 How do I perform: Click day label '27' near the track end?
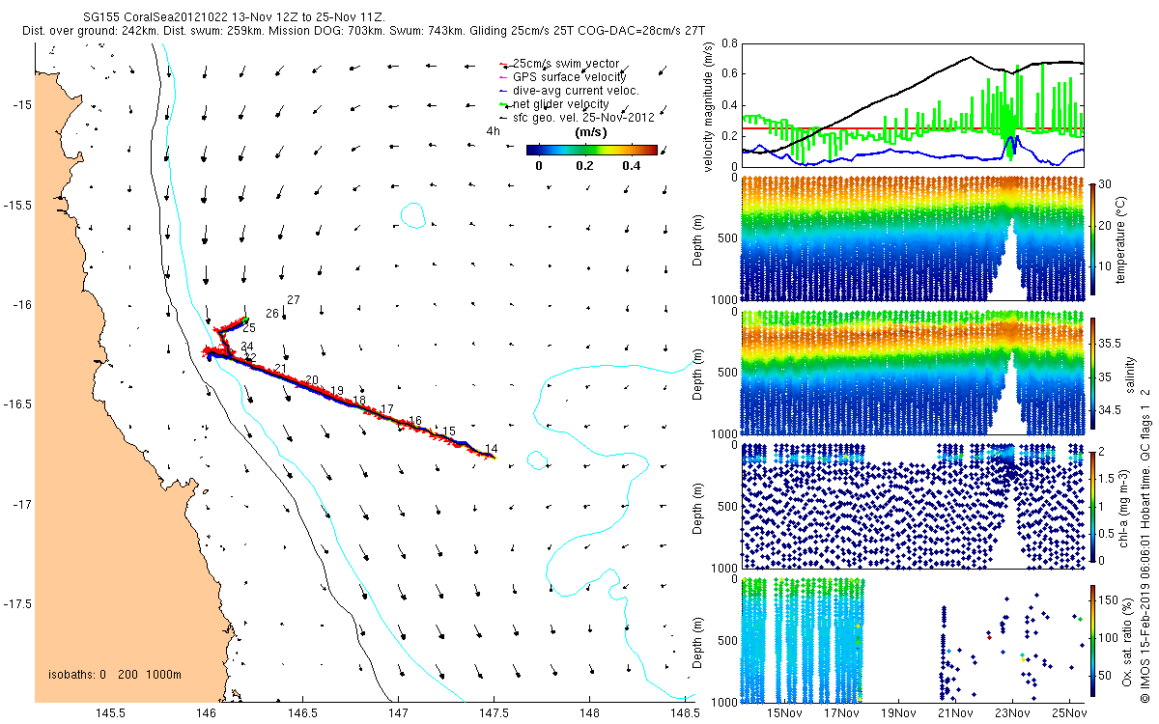[294, 300]
